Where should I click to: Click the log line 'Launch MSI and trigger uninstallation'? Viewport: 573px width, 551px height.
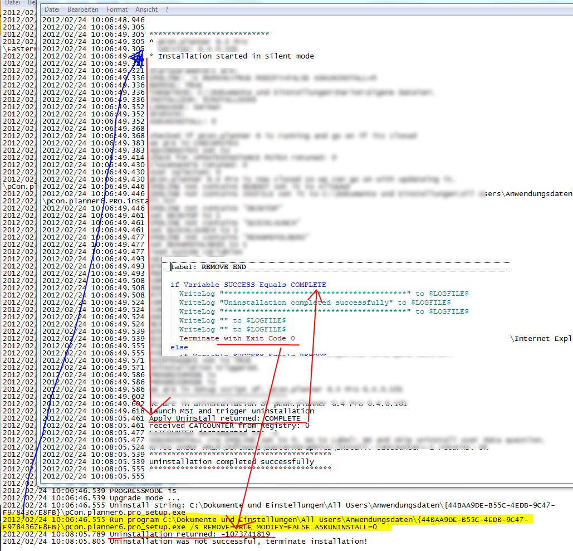tap(232, 411)
